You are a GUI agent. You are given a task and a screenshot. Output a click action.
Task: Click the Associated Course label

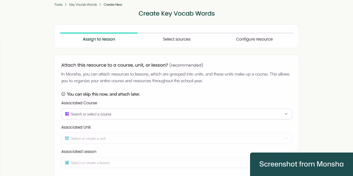tap(79, 103)
